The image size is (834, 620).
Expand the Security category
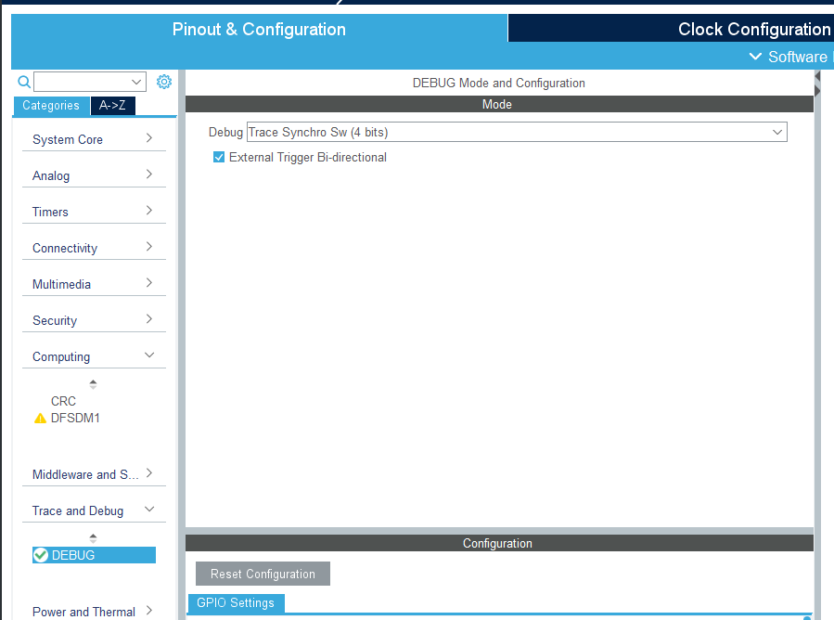(x=94, y=320)
